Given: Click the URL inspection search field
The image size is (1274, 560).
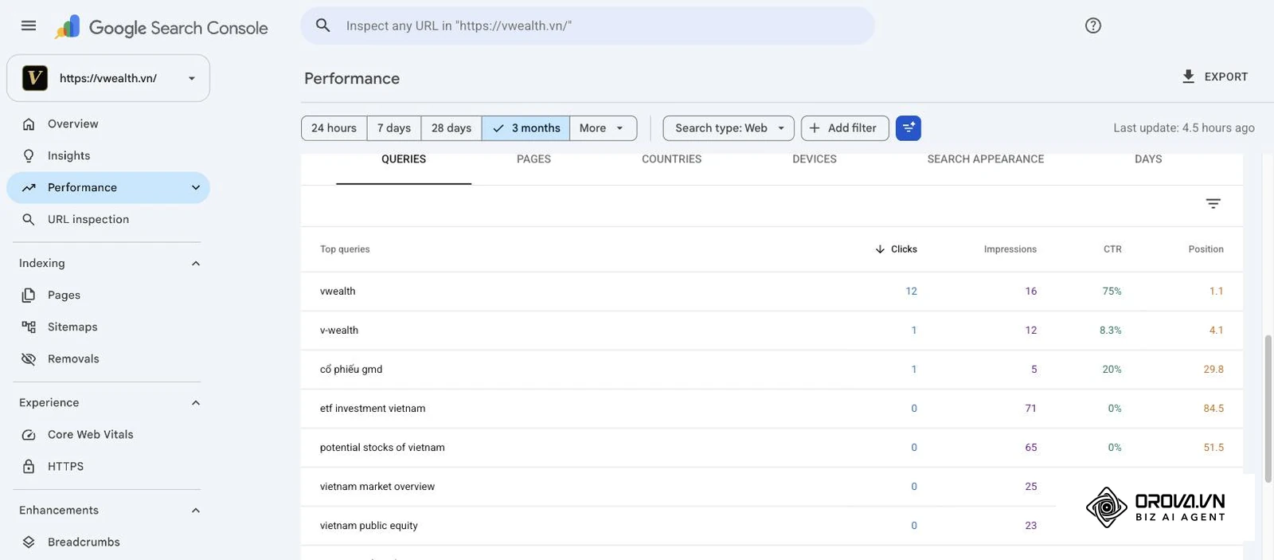Looking at the screenshot, I should point(587,25).
